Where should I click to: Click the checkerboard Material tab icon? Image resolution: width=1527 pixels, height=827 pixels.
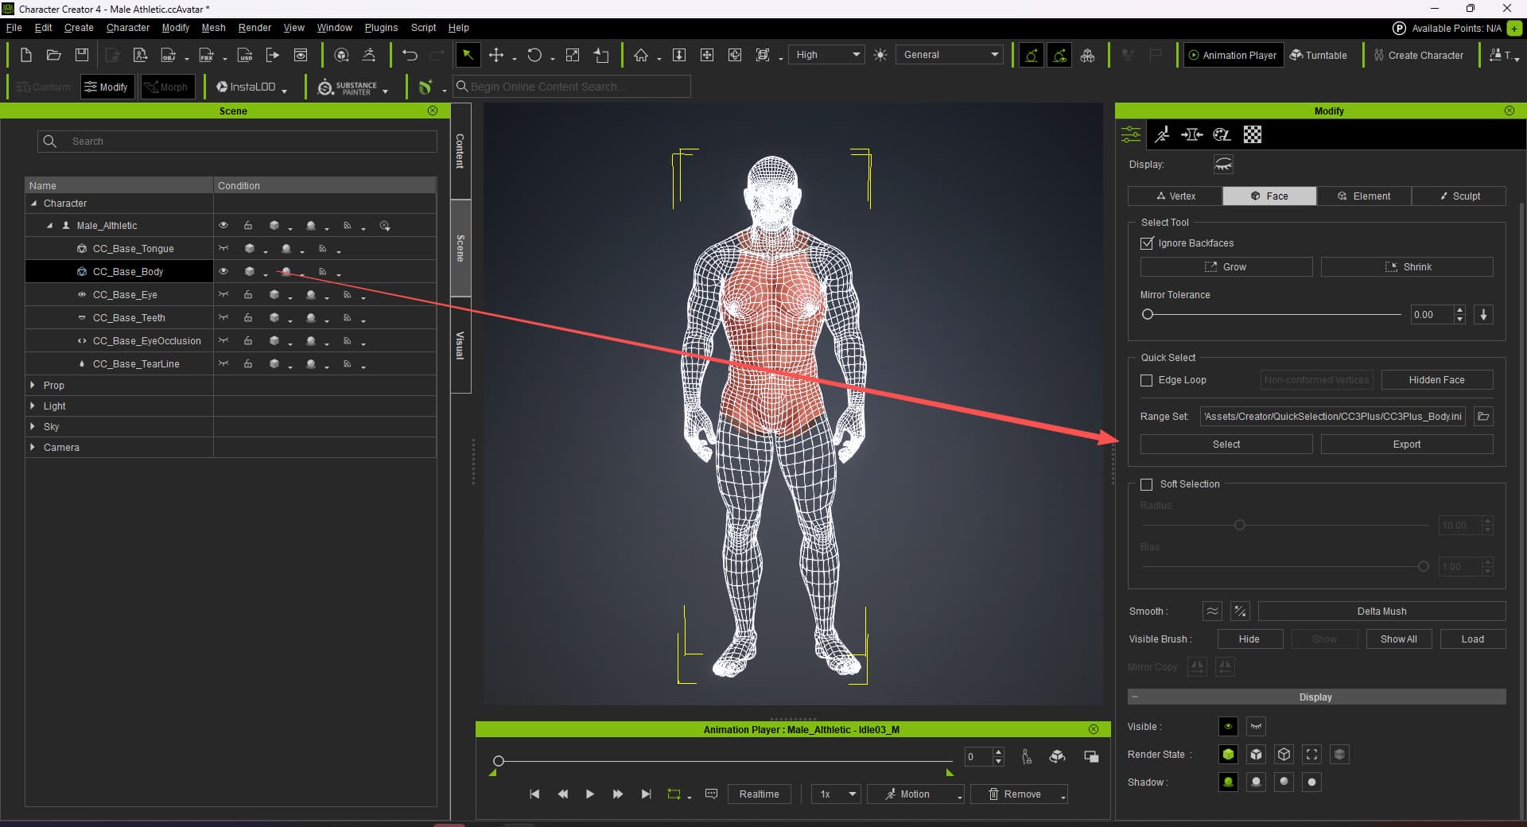1252,134
